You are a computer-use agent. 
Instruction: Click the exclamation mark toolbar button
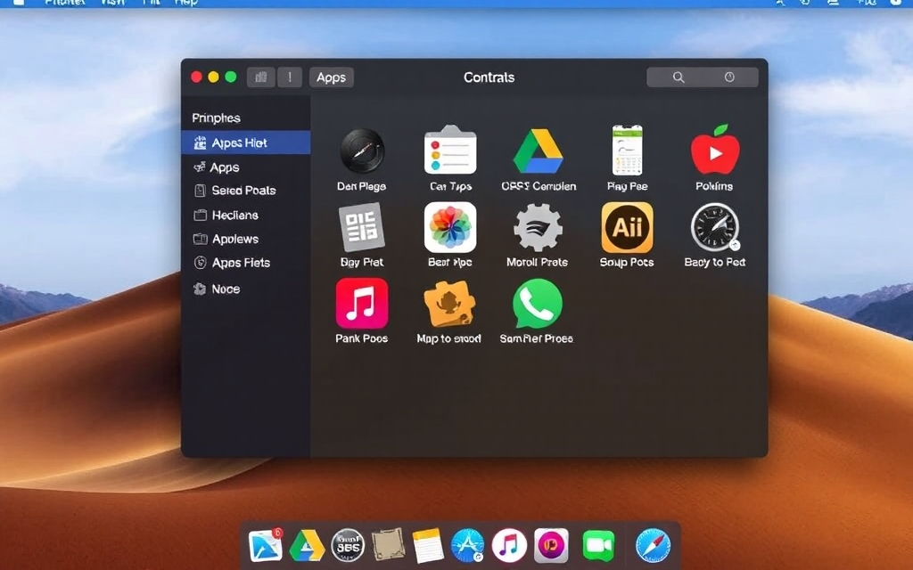point(290,77)
